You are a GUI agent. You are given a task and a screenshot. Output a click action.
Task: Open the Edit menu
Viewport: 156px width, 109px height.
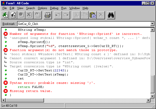point(12,8)
